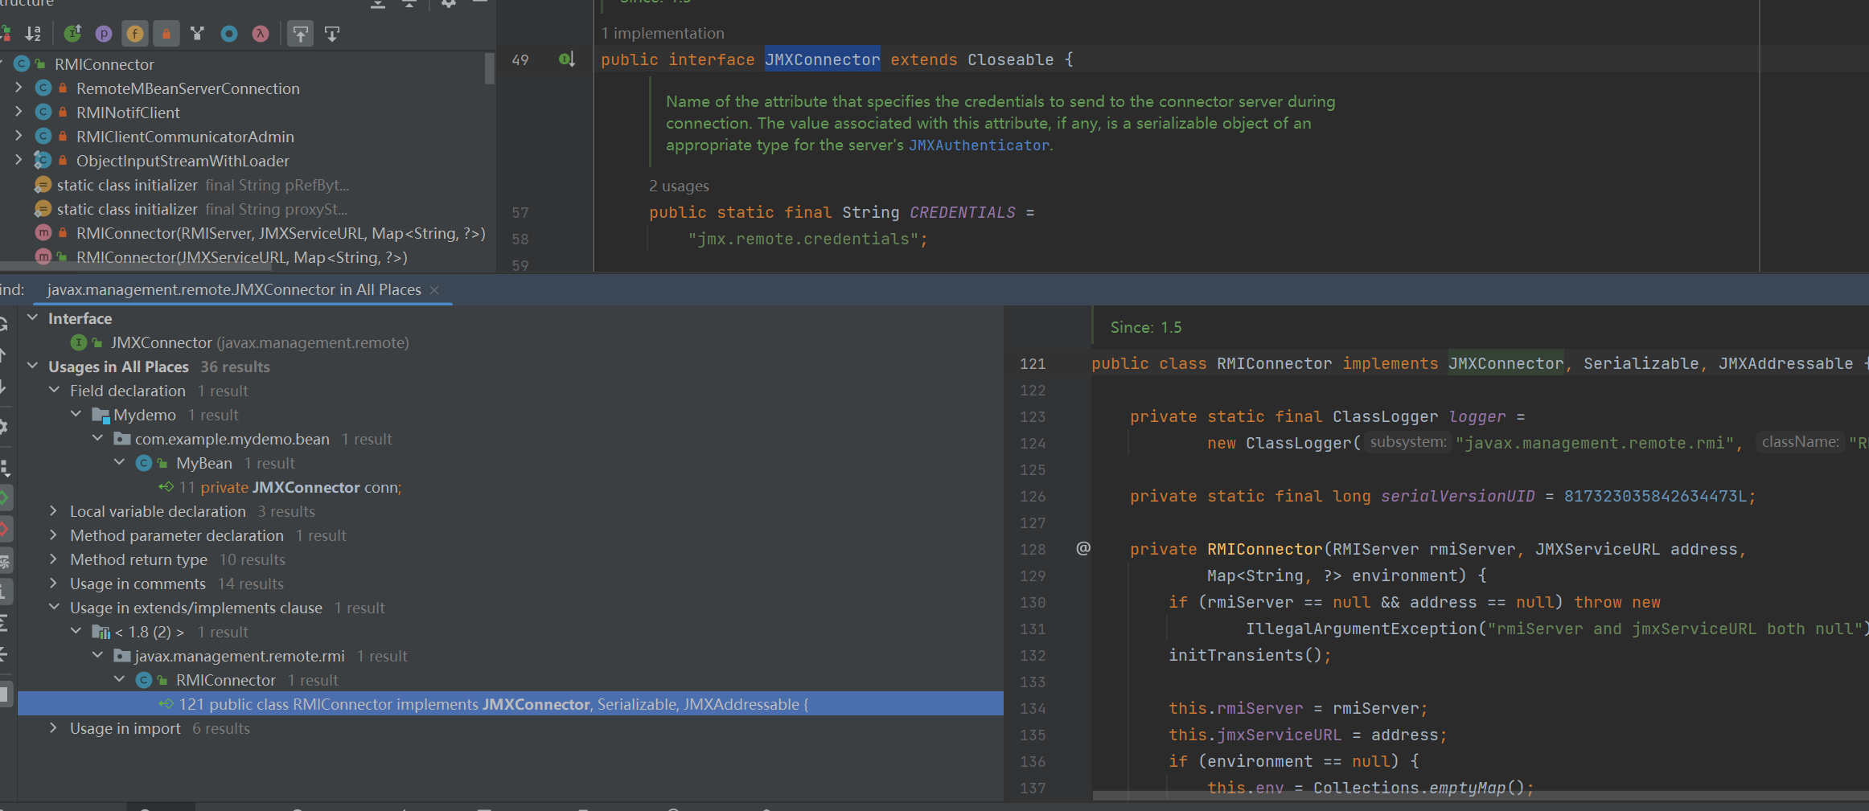Expand Usage in import results

pyautogui.click(x=55, y=728)
